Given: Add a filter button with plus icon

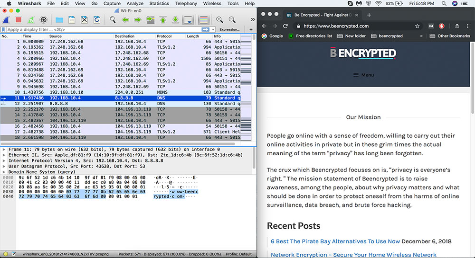Looking at the screenshot, I should pos(251,29).
